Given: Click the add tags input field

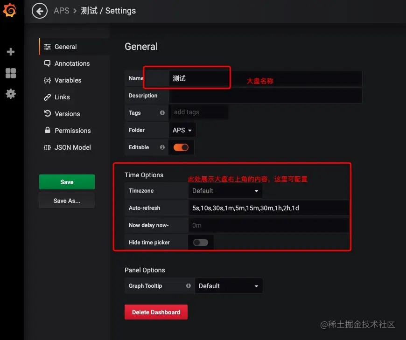Looking at the screenshot, I should 199,112.
